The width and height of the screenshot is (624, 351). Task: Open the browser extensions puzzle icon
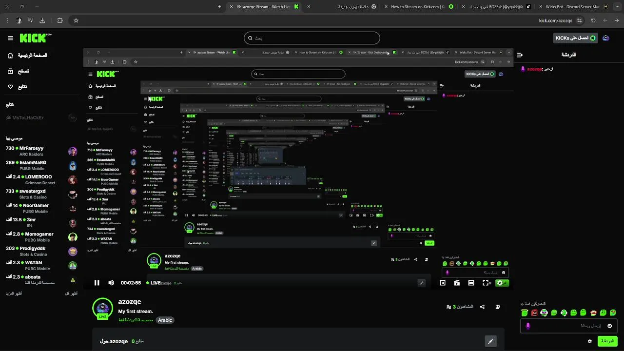coord(60,20)
